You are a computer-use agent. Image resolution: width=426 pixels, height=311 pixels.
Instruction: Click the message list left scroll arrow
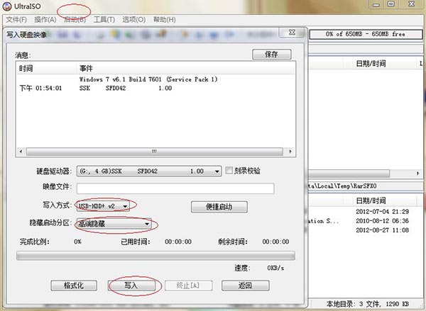click(21, 152)
